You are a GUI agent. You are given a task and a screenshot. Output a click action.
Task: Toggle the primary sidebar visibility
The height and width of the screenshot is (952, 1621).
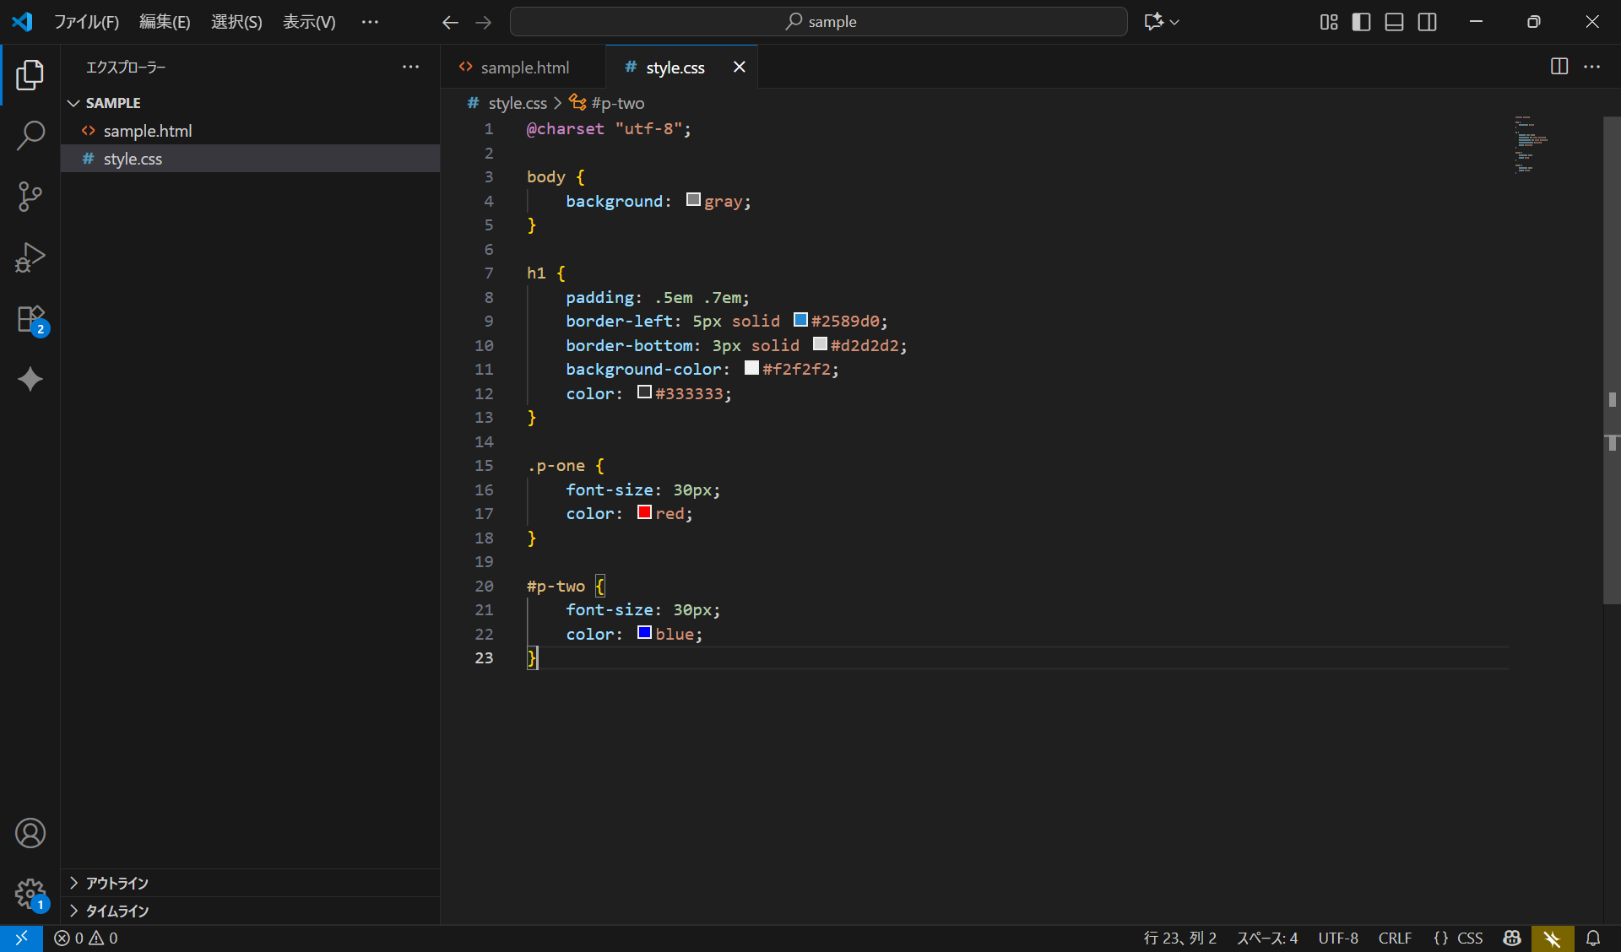[x=1361, y=22]
